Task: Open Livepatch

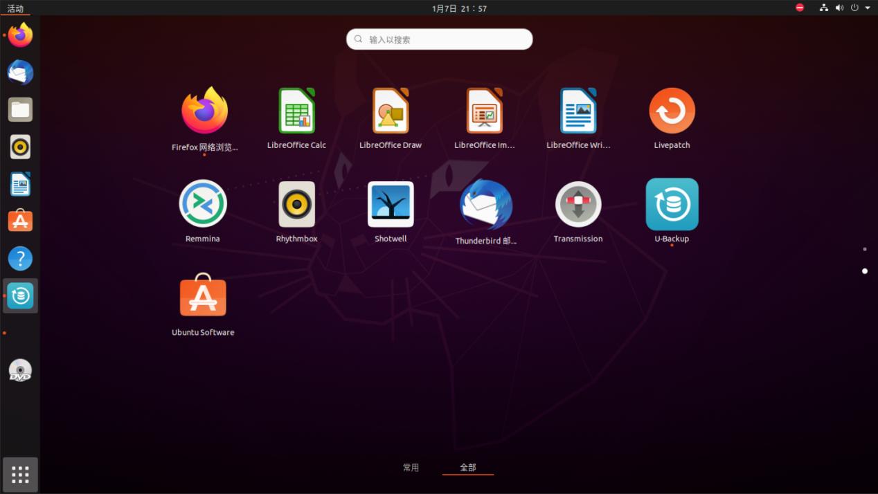Action: pos(672,111)
